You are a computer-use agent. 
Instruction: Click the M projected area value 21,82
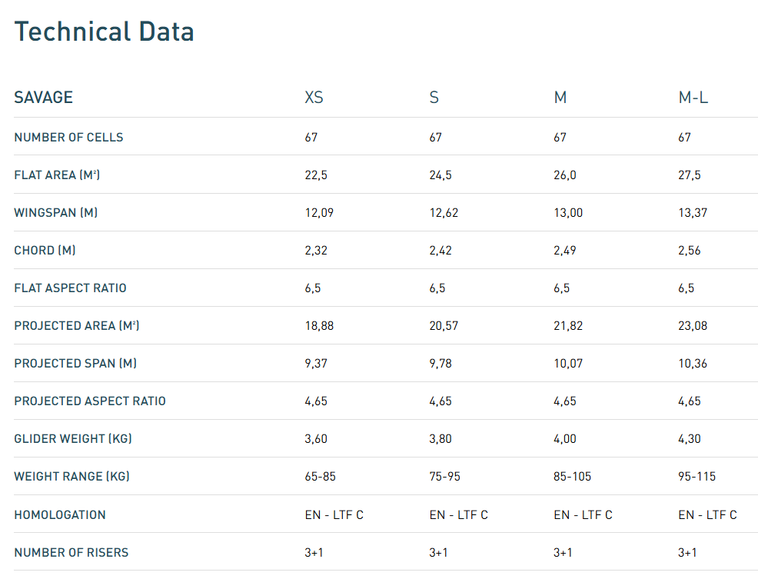click(568, 326)
